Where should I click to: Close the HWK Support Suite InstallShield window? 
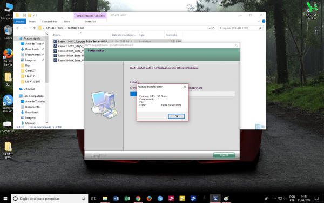236,45
